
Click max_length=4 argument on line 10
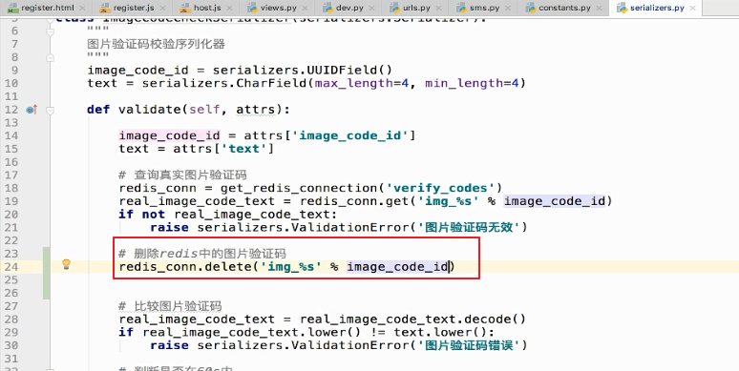click(362, 83)
